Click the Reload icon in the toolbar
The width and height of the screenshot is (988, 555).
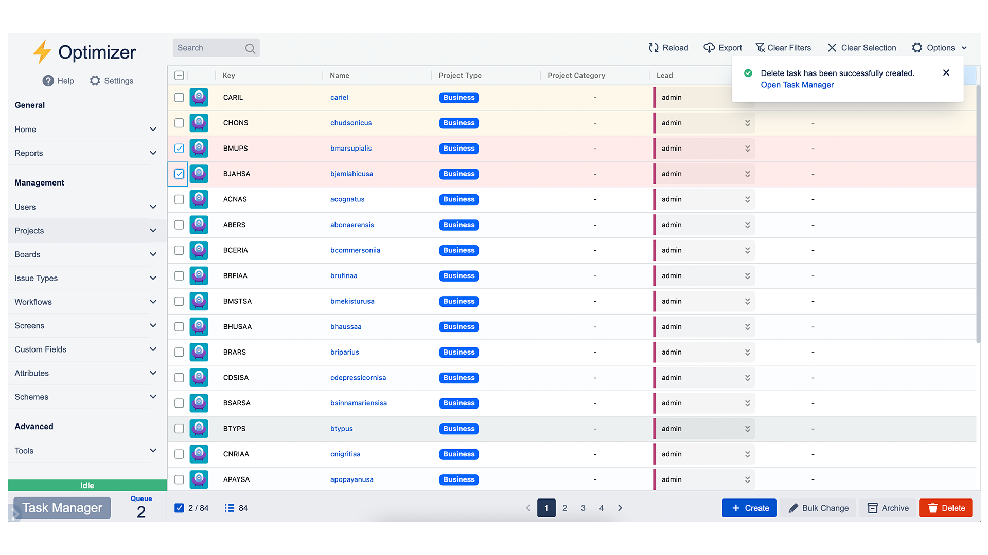tap(654, 47)
